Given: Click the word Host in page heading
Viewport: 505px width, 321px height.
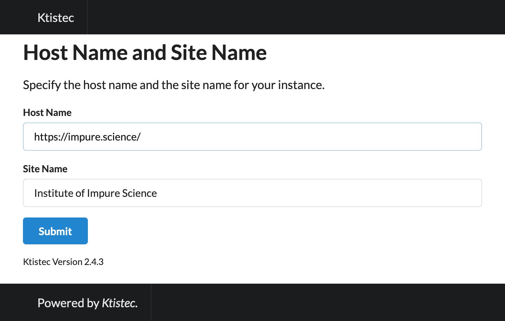Looking at the screenshot, I should point(45,52).
